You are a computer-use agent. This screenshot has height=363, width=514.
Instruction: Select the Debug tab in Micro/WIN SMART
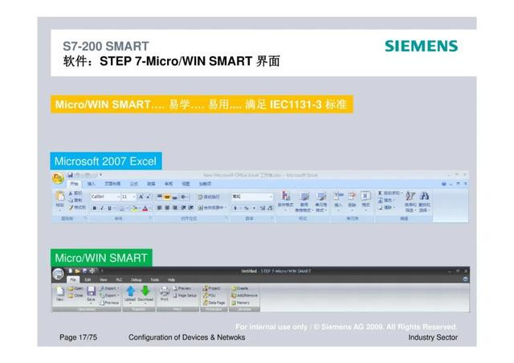coord(136,279)
